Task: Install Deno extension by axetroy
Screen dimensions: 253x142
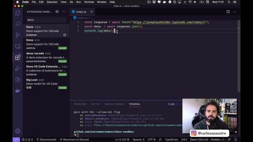Action: tap(62, 48)
